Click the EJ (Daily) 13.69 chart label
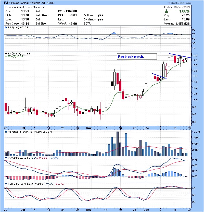This screenshot has height=212, width=204. pyautogui.click(x=19, y=53)
